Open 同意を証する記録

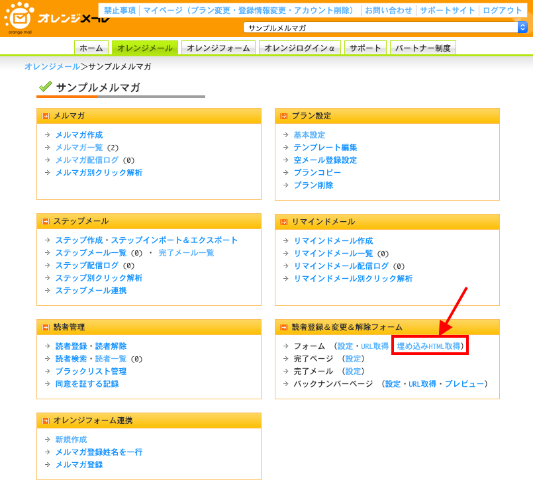[x=87, y=384]
